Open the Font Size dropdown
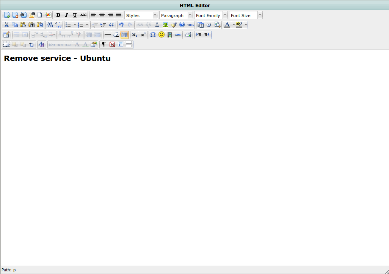 click(246, 16)
